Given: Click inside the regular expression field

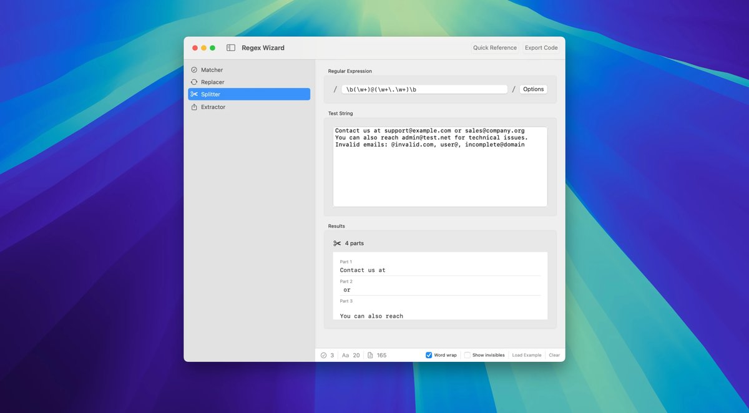Looking at the screenshot, I should (x=424, y=89).
